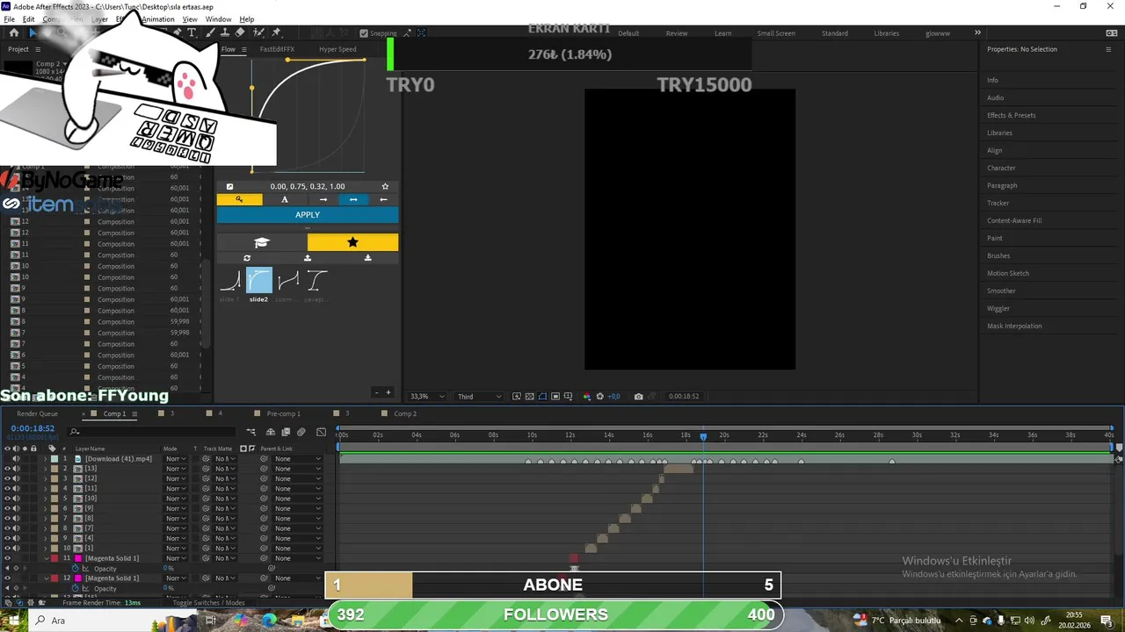This screenshot has height=632, width=1125.
Task: Open the Motion Sketch panel
Action: click(x=1007, y=273)
